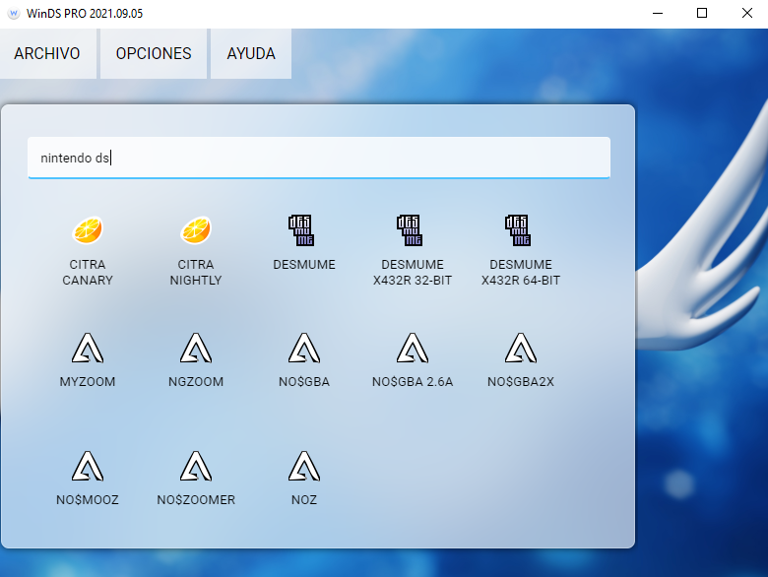Select the NOZ emulator icon

[x=303, y=466]
